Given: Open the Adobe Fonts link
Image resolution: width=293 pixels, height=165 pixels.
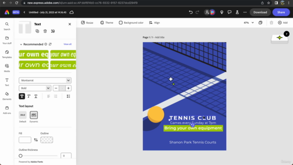Looking at the screenshot, I should [x=37, y=162].
